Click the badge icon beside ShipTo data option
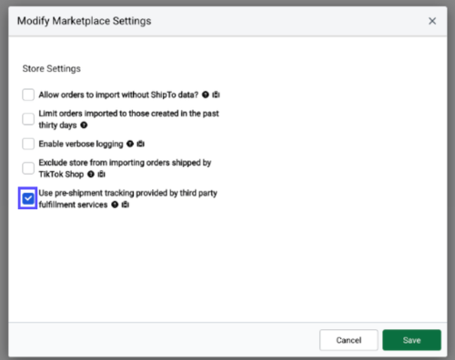The height and width of the screenshot is (360, 455). (216, 95)
